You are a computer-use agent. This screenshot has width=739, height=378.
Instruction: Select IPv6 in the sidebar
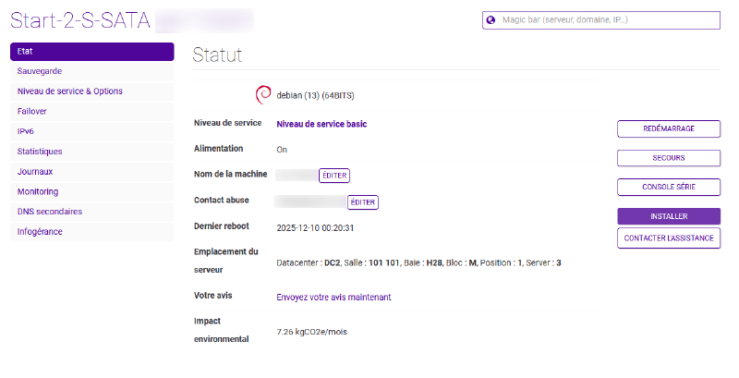click(x=91, y=131)
